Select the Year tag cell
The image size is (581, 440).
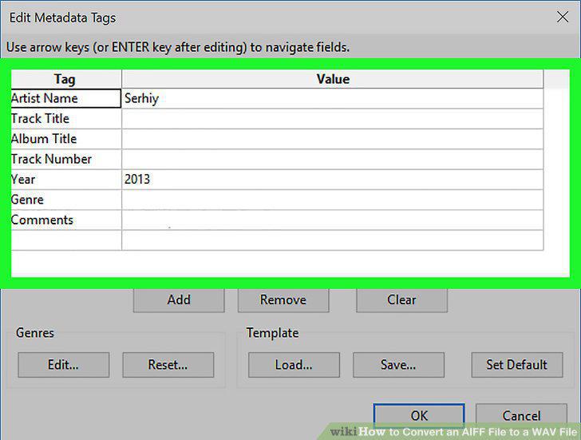point(66,180)
